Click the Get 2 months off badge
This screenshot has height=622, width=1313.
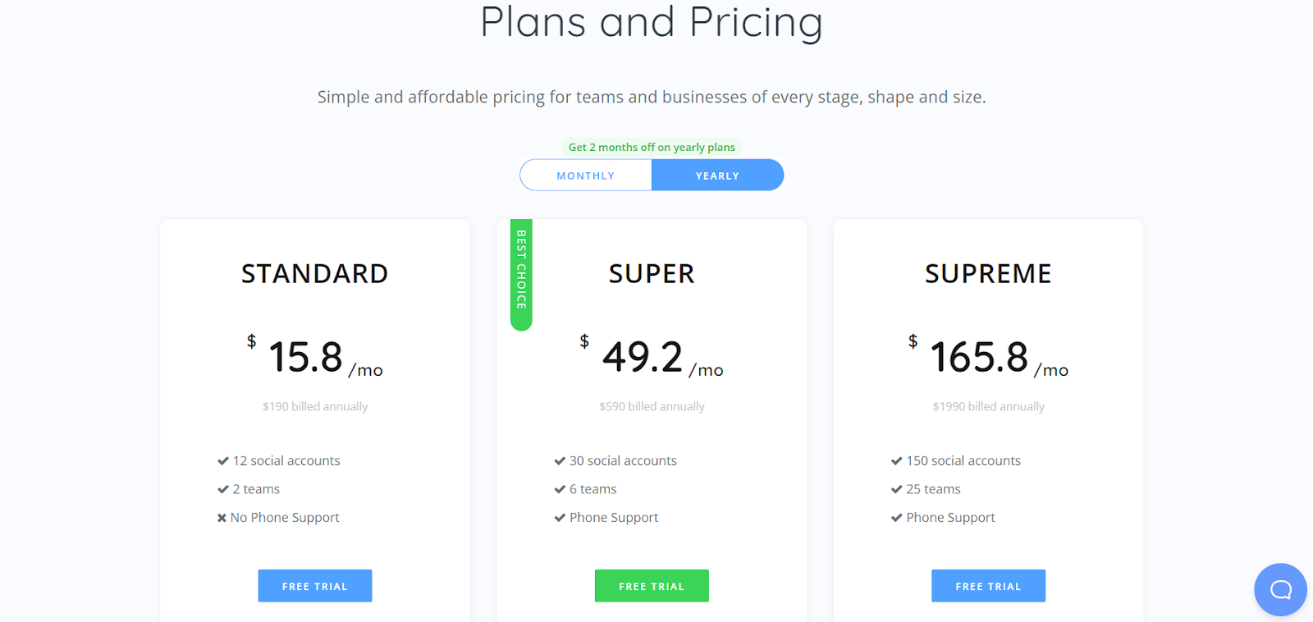pyautogui.click(x=652, y=148)
